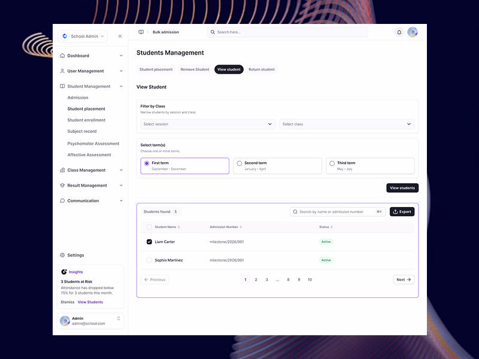Open Student enrollment in the sidebar
The width and height of the screenshot is (479, 359).
click(x=86, y=120)
